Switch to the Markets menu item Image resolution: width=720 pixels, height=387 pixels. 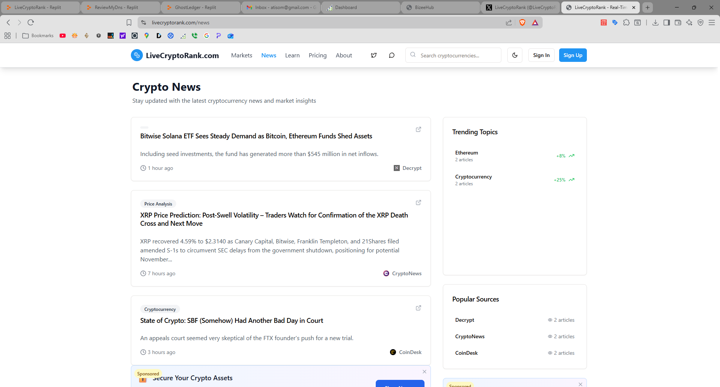tap(241, 55)
